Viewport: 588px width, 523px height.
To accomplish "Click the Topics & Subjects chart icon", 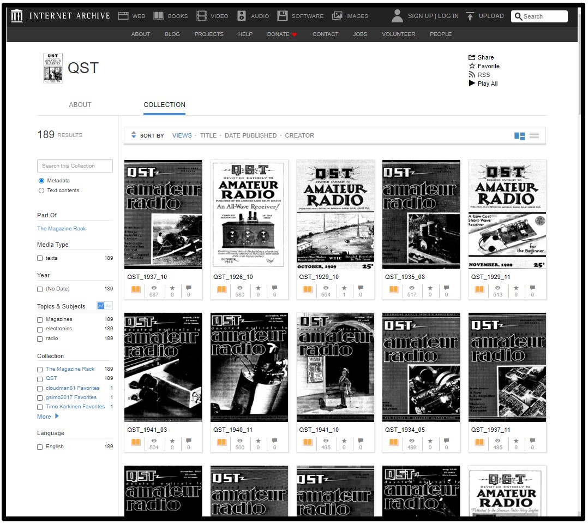I will pyautogui.click(x=100, y=306).
